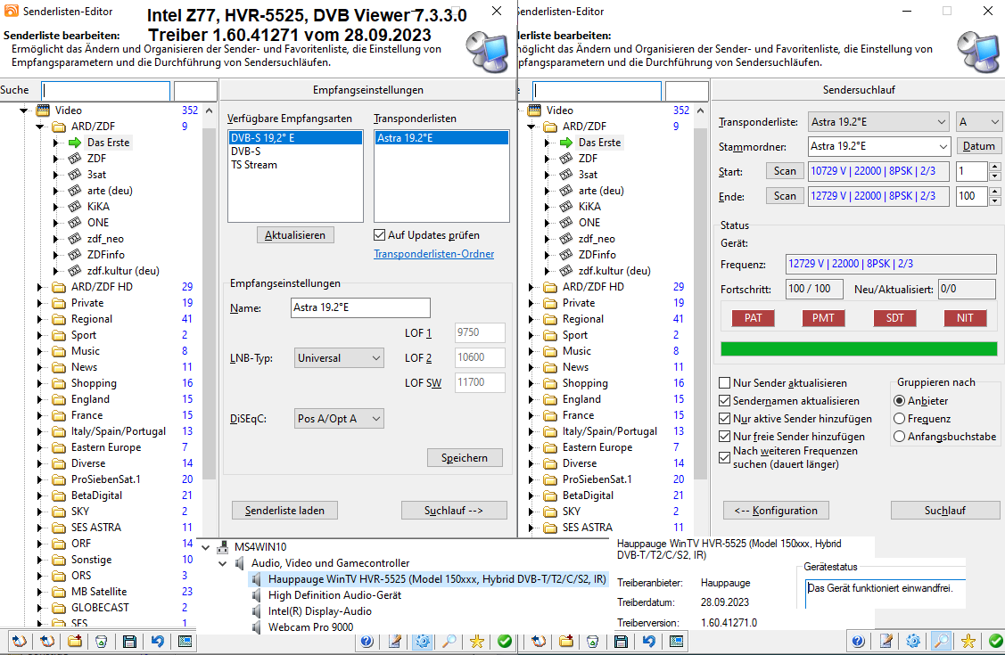Click Senderliste laden button
This screenshot has height=655, width=1005.
tap(284, 511)
